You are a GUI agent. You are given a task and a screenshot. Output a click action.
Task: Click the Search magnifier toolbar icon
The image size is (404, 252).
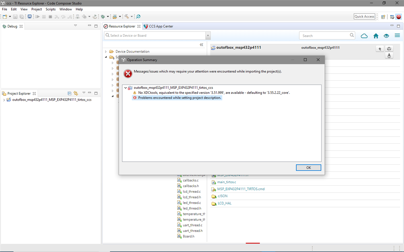tap(138, 16)
